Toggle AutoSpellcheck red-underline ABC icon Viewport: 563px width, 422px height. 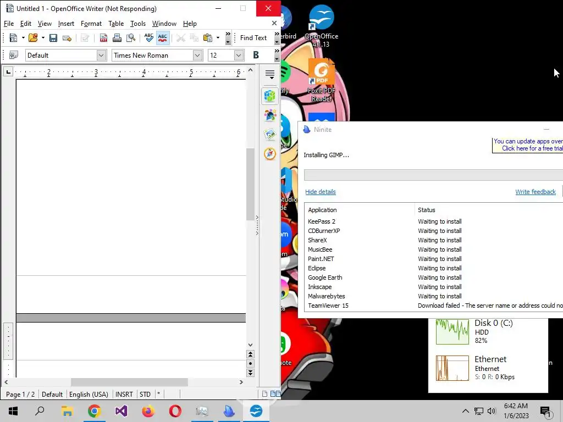point(163,38)
